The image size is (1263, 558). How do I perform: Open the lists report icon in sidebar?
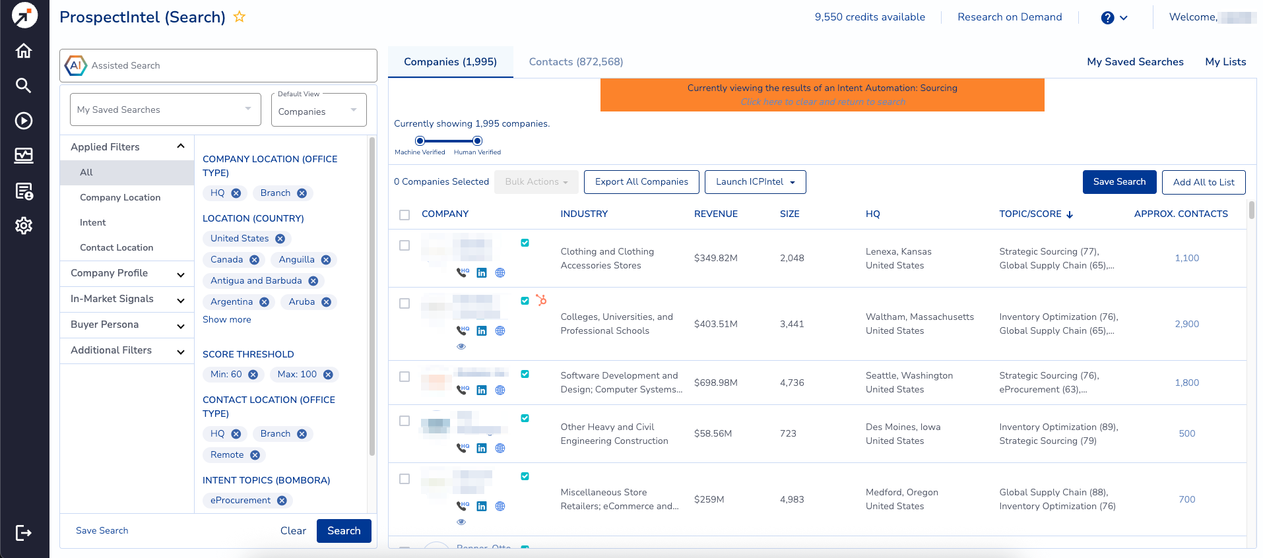tap(24, 191)
